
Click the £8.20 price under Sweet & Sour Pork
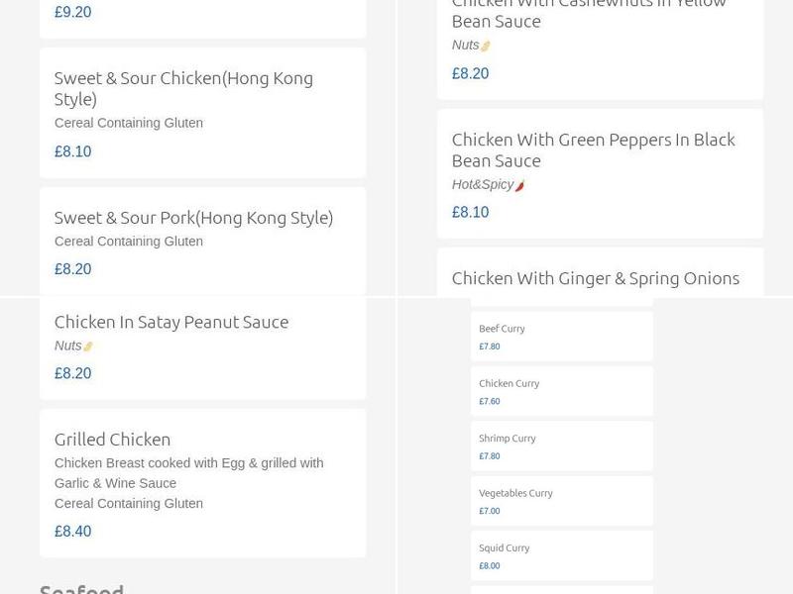click(x=72, y=268)
